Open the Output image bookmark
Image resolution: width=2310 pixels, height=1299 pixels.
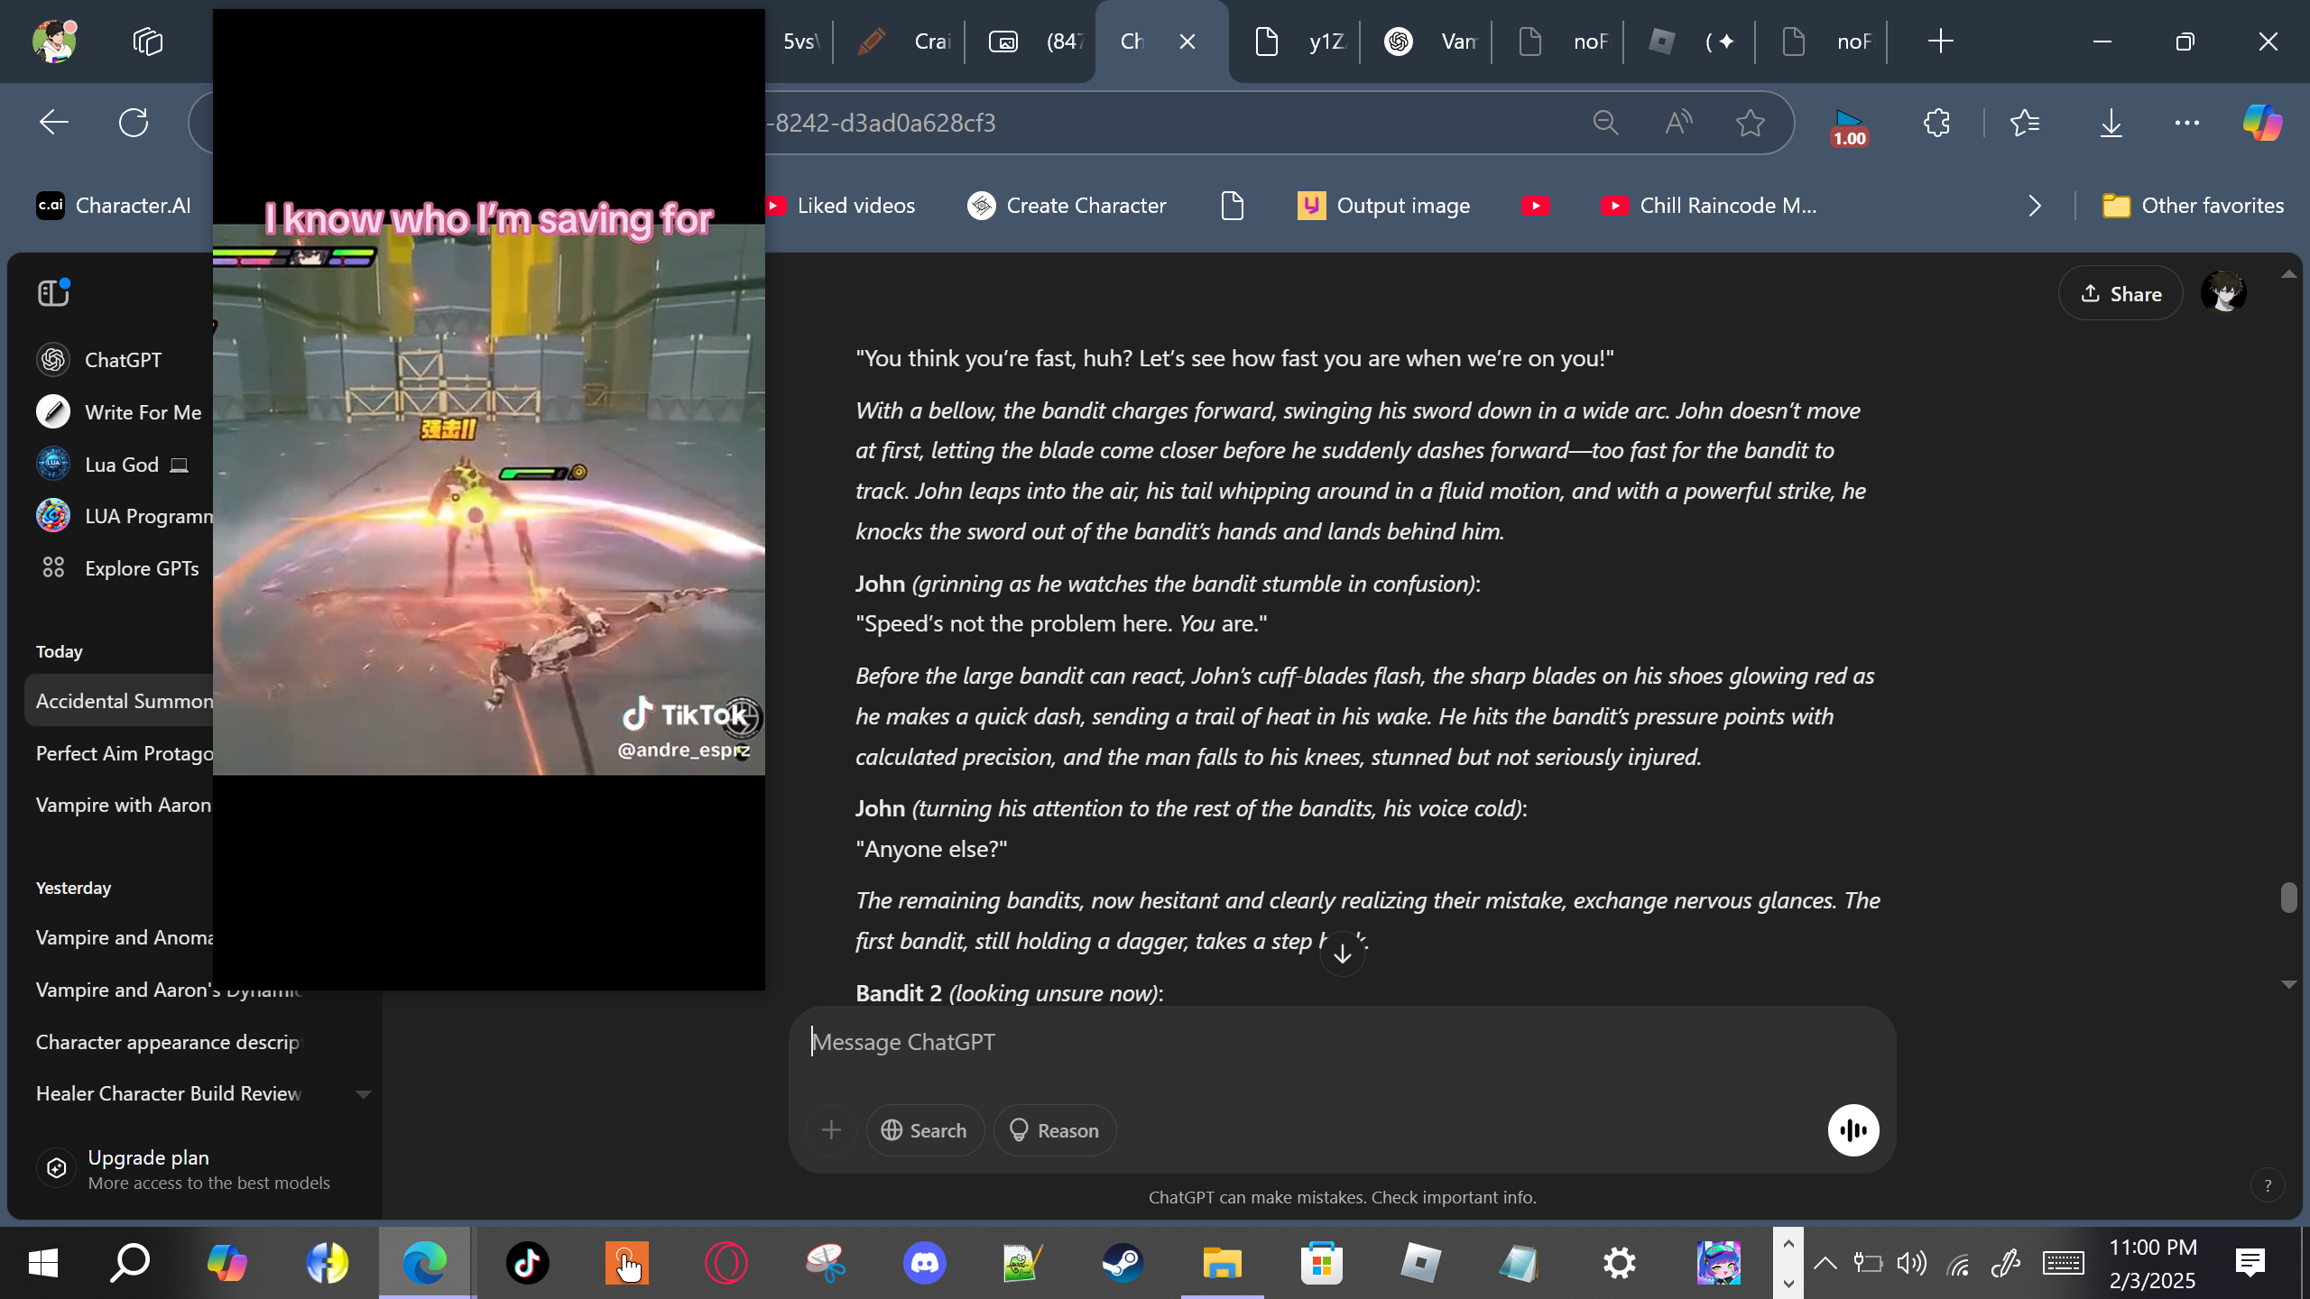[1384, 206]
